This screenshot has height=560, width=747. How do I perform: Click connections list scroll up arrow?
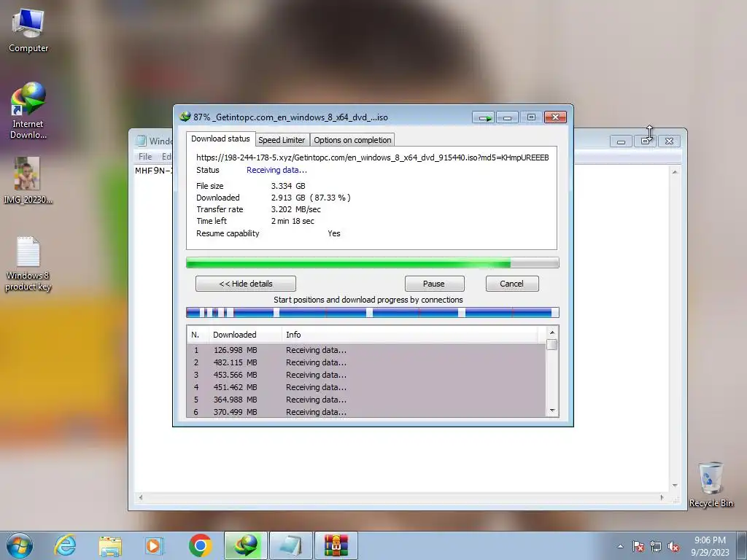(552, 332)
